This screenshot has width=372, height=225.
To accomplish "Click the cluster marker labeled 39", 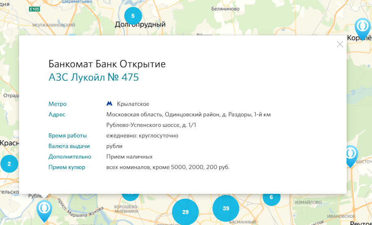I will click(x=226, y=208).
